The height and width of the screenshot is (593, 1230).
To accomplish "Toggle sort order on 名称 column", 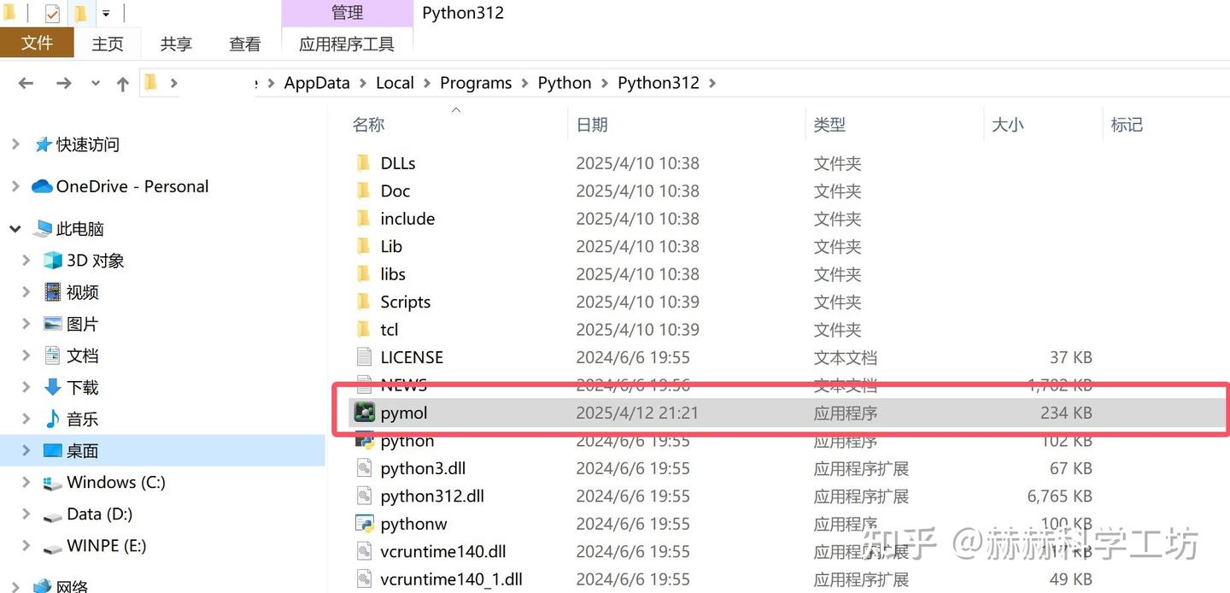I will click(x=368, y=124).
